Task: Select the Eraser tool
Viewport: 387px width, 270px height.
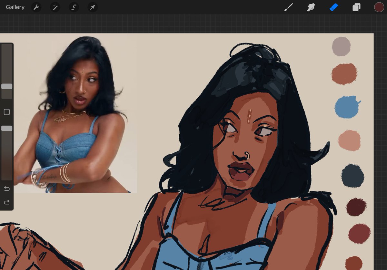Action: click(x=334, y=7)
